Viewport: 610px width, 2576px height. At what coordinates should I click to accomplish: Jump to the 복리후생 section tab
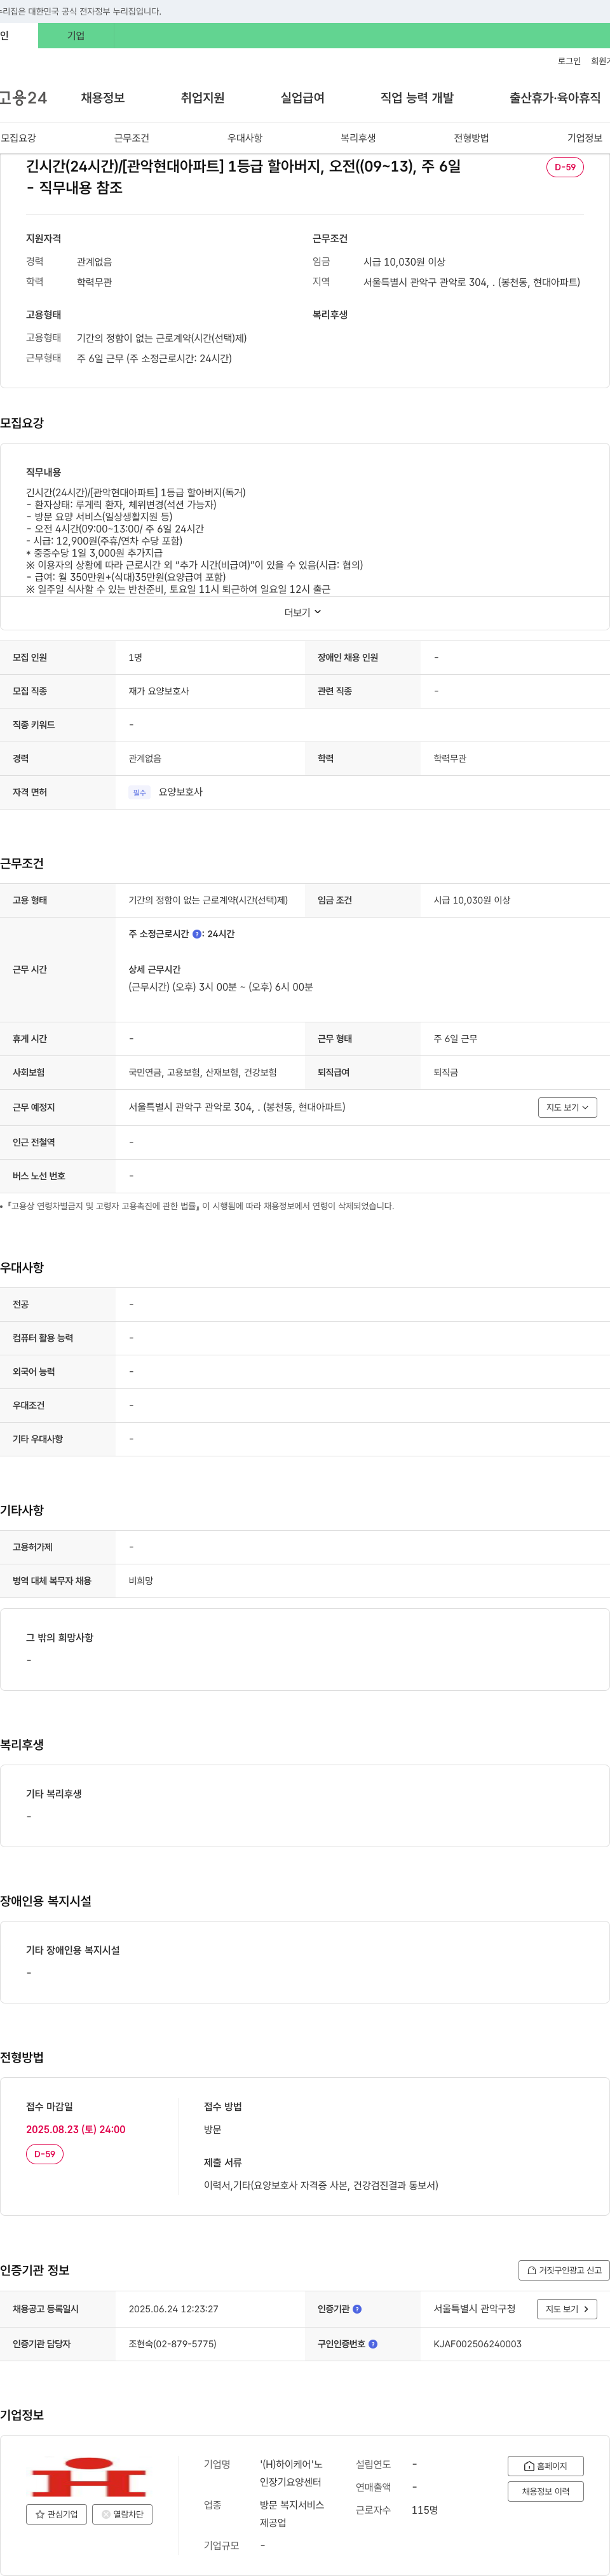click(x=358, y=138)
